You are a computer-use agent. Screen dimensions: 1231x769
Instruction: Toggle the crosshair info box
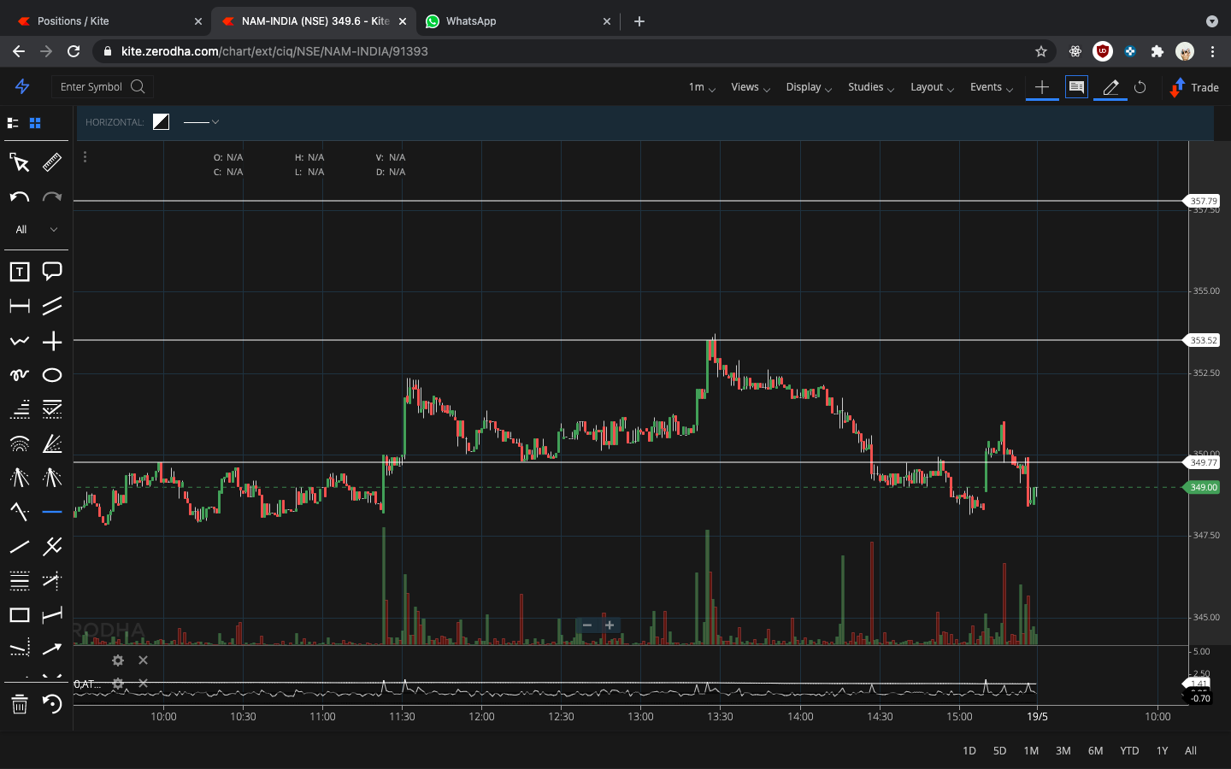point(1076,87)
